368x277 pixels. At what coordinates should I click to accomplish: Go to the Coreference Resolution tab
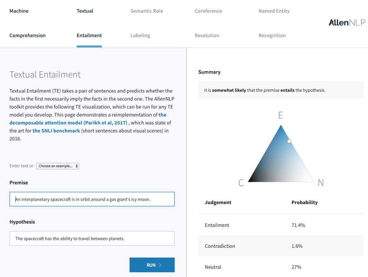[208, 23]
